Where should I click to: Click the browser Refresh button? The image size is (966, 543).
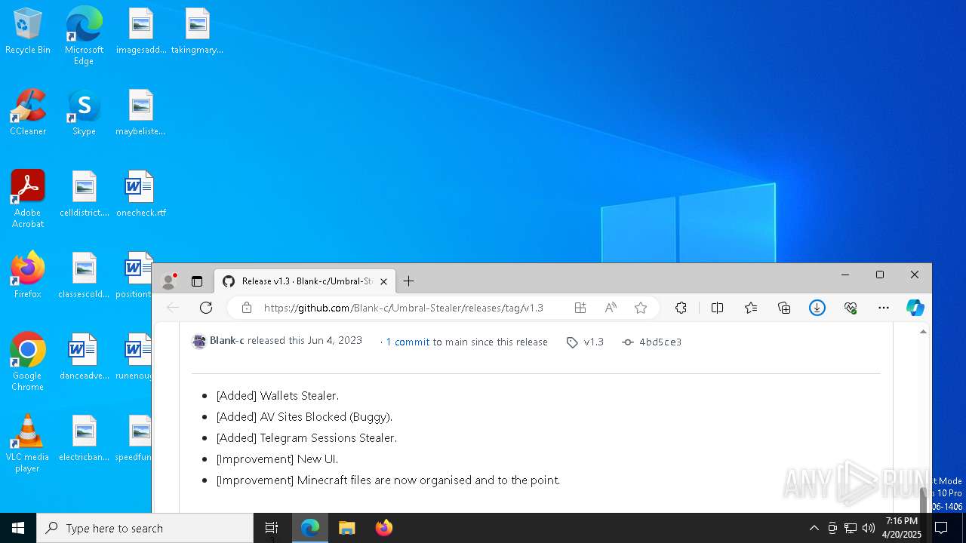(x=206, y=308)
